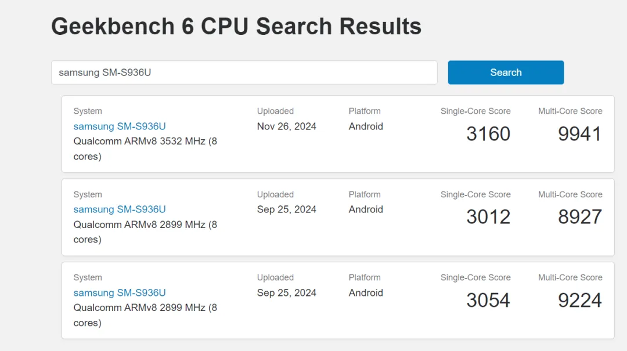This screenshot has width=627, height=351.
Task: Click the Qualcomm ARMv8 3532 MHz description text
Action: point(145,149)
